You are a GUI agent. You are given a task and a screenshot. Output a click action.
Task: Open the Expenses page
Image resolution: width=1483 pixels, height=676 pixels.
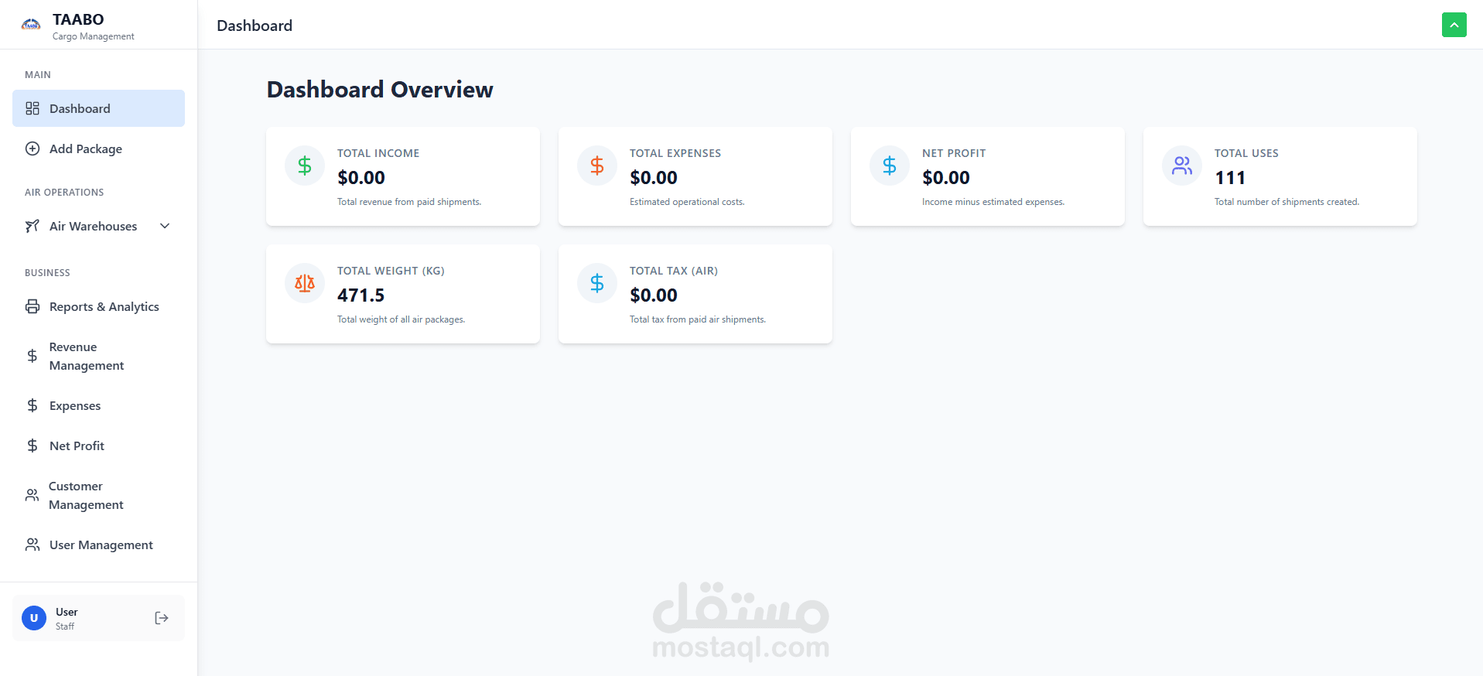point(98,405)
